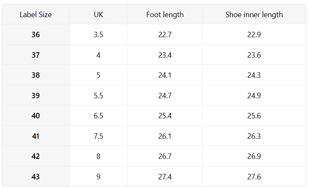Image resolution: width=310 pixels, height=189 pixels.
Task: Click UK size 3.5 cell
Action: (x=98, y=34)
